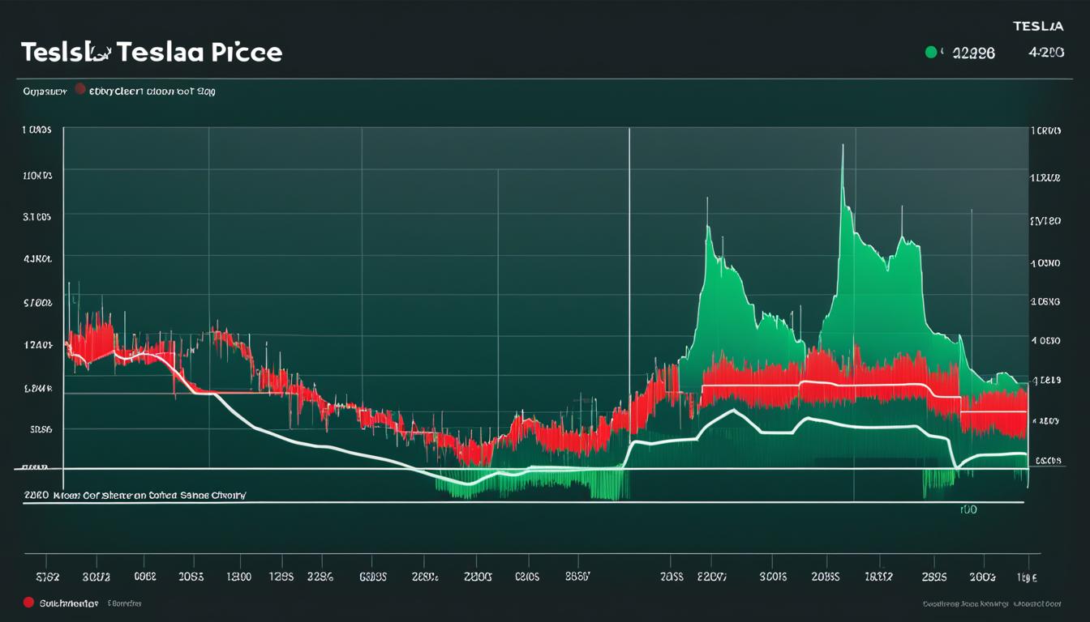Click the 42996 price value
Viewport: 1090px width, 622px height.
972,53
